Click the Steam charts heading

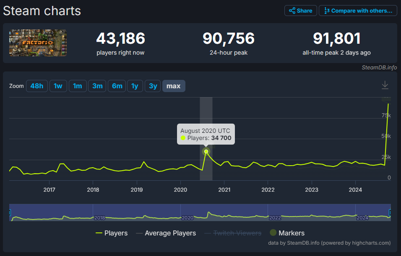click(42, 11)
